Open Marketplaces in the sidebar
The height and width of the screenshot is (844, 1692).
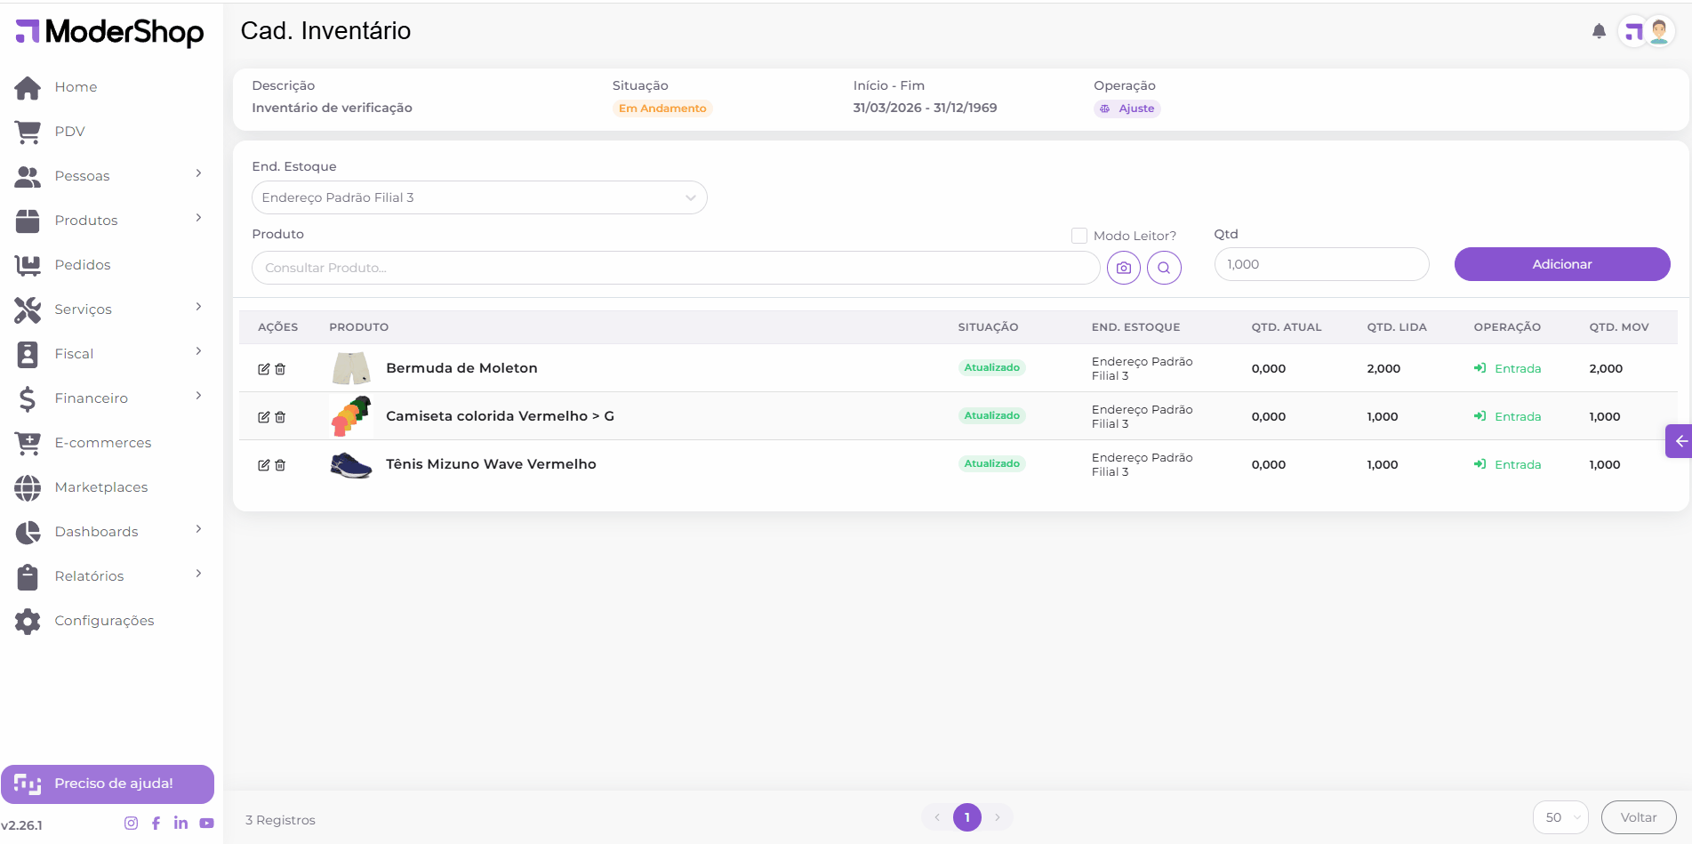100,487
